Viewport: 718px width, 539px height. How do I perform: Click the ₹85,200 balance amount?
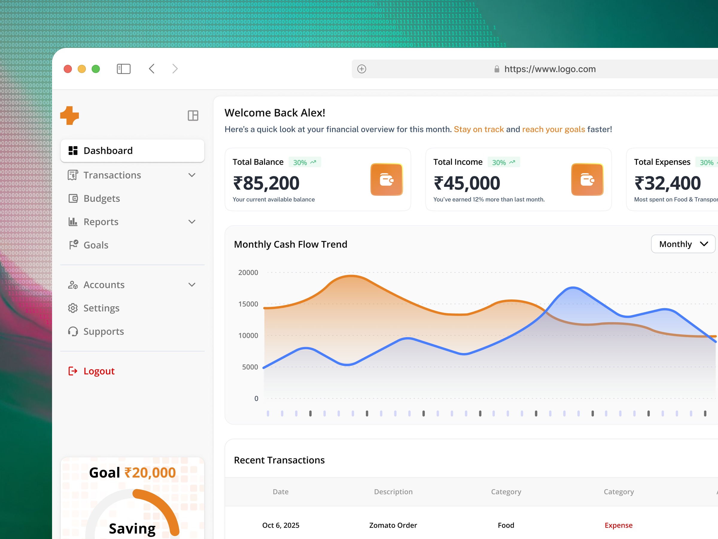pos(266,183)
